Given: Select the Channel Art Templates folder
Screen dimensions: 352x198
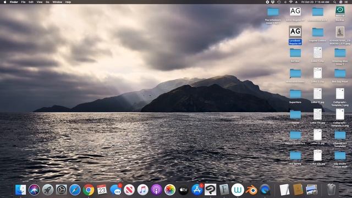Looking at the screenshot, I should tap(340, 139).
